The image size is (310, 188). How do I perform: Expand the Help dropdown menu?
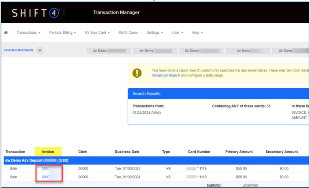pos(197,33)
